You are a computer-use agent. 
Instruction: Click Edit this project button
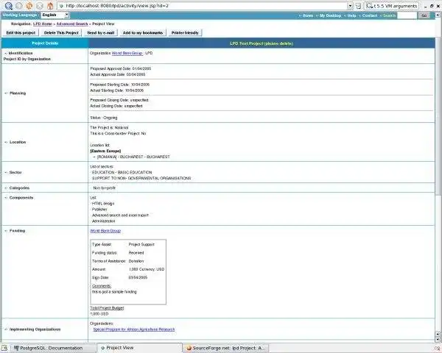click(21, 33)
